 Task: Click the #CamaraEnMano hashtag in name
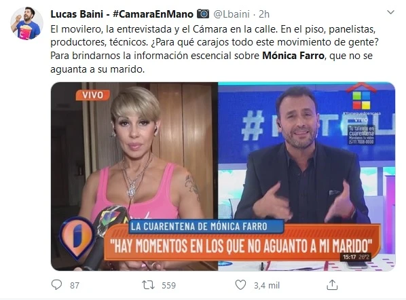coord(153,14)
